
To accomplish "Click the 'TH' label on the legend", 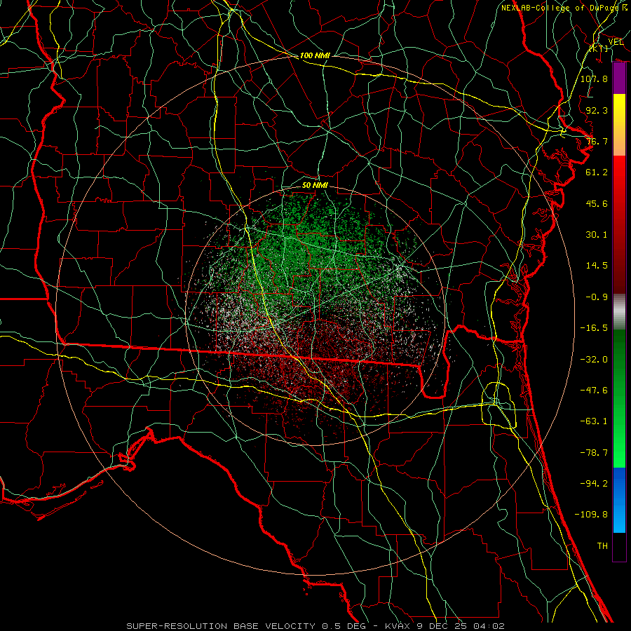I will (x=602, y=546).
